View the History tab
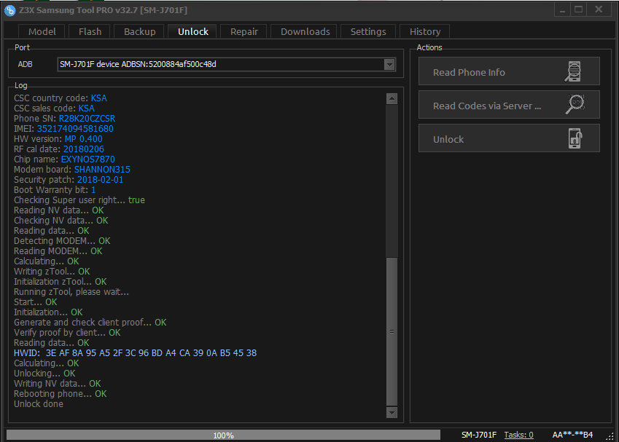Screen dimensions: 619x442 click(425, 31)
